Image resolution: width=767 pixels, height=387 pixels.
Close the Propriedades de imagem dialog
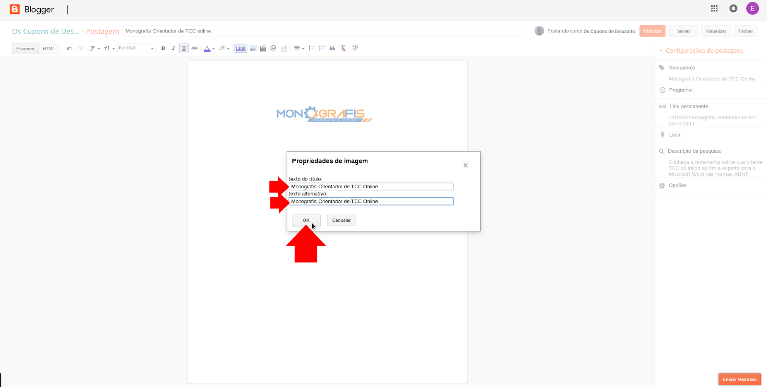[x=465, y=165]
